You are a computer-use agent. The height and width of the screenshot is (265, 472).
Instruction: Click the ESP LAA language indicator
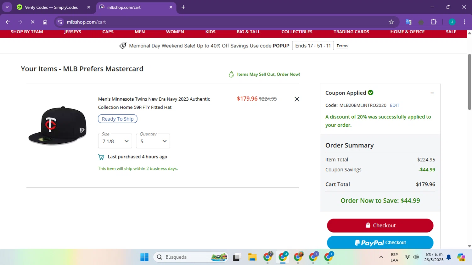point(394,257)
